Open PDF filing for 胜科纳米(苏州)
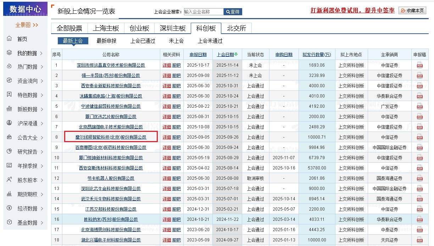Viewport: 434px width, 246px height. (420, 219)
